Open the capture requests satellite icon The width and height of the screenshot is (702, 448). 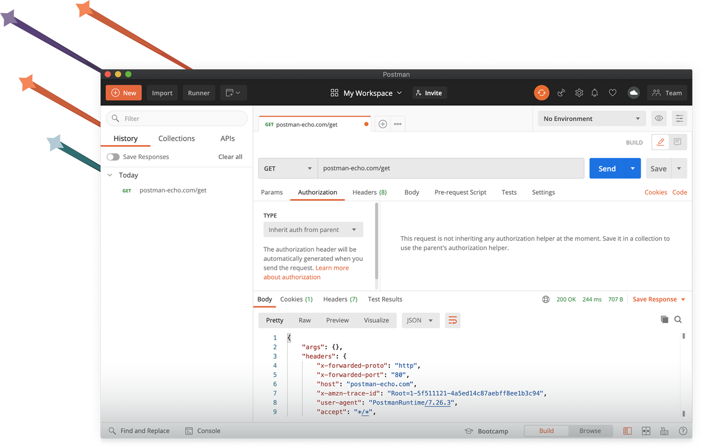tap(561, 93)
